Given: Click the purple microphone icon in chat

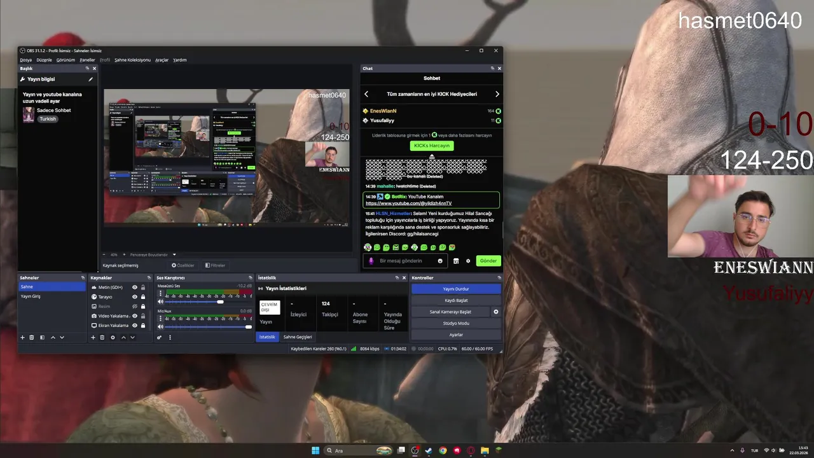Looking at the screenshot, I should pyautogui.click(x=371, y=261).
